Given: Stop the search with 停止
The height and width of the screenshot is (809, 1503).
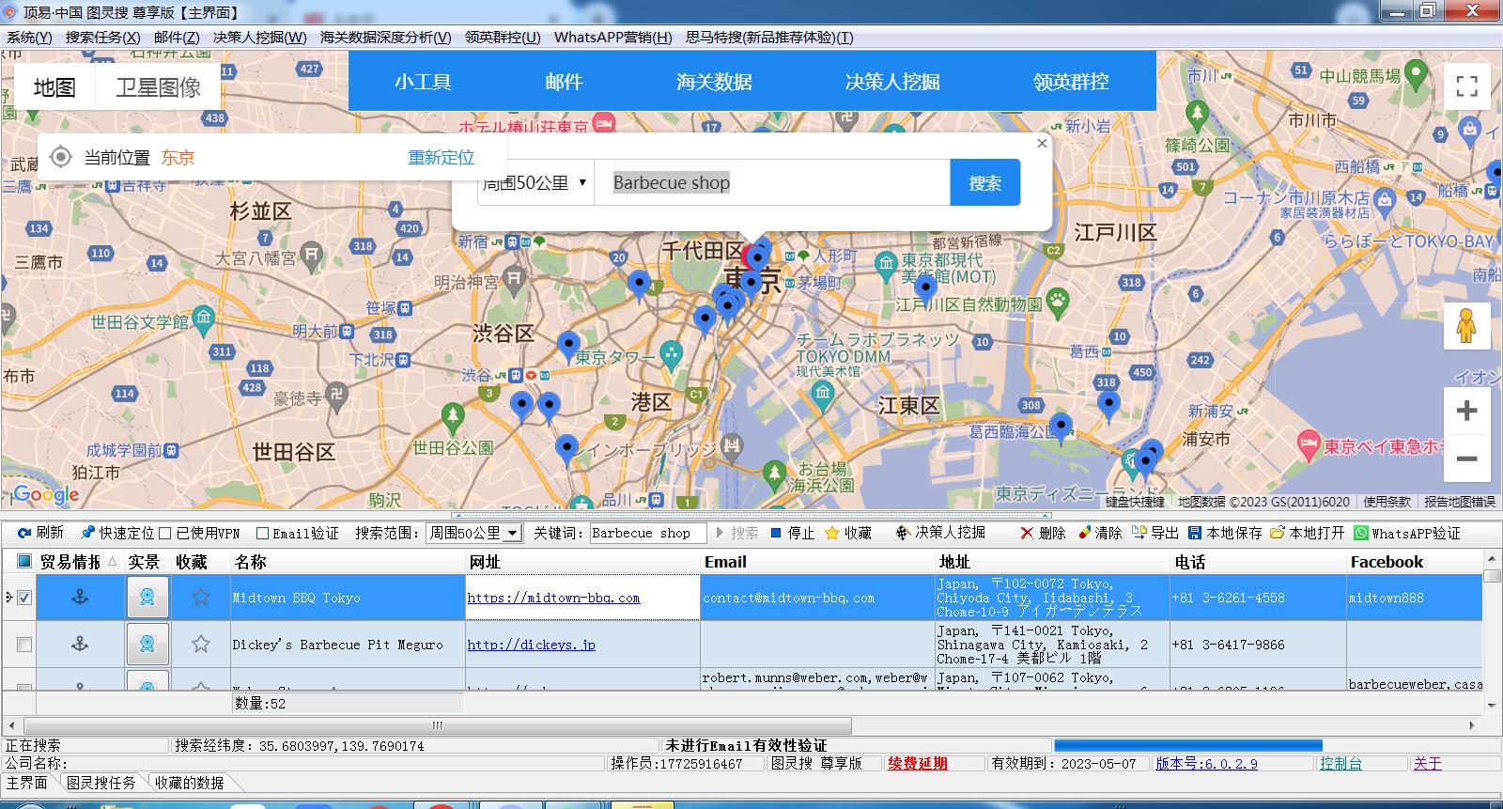Looking at the screenshot, I should pos(792,533).
